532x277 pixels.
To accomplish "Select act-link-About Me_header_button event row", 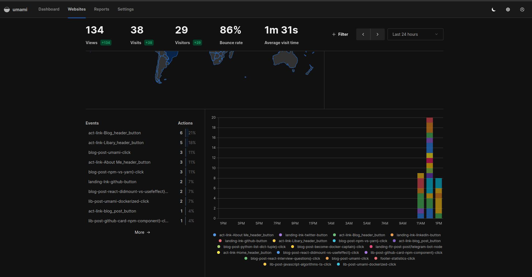I will tap(142, 162).
